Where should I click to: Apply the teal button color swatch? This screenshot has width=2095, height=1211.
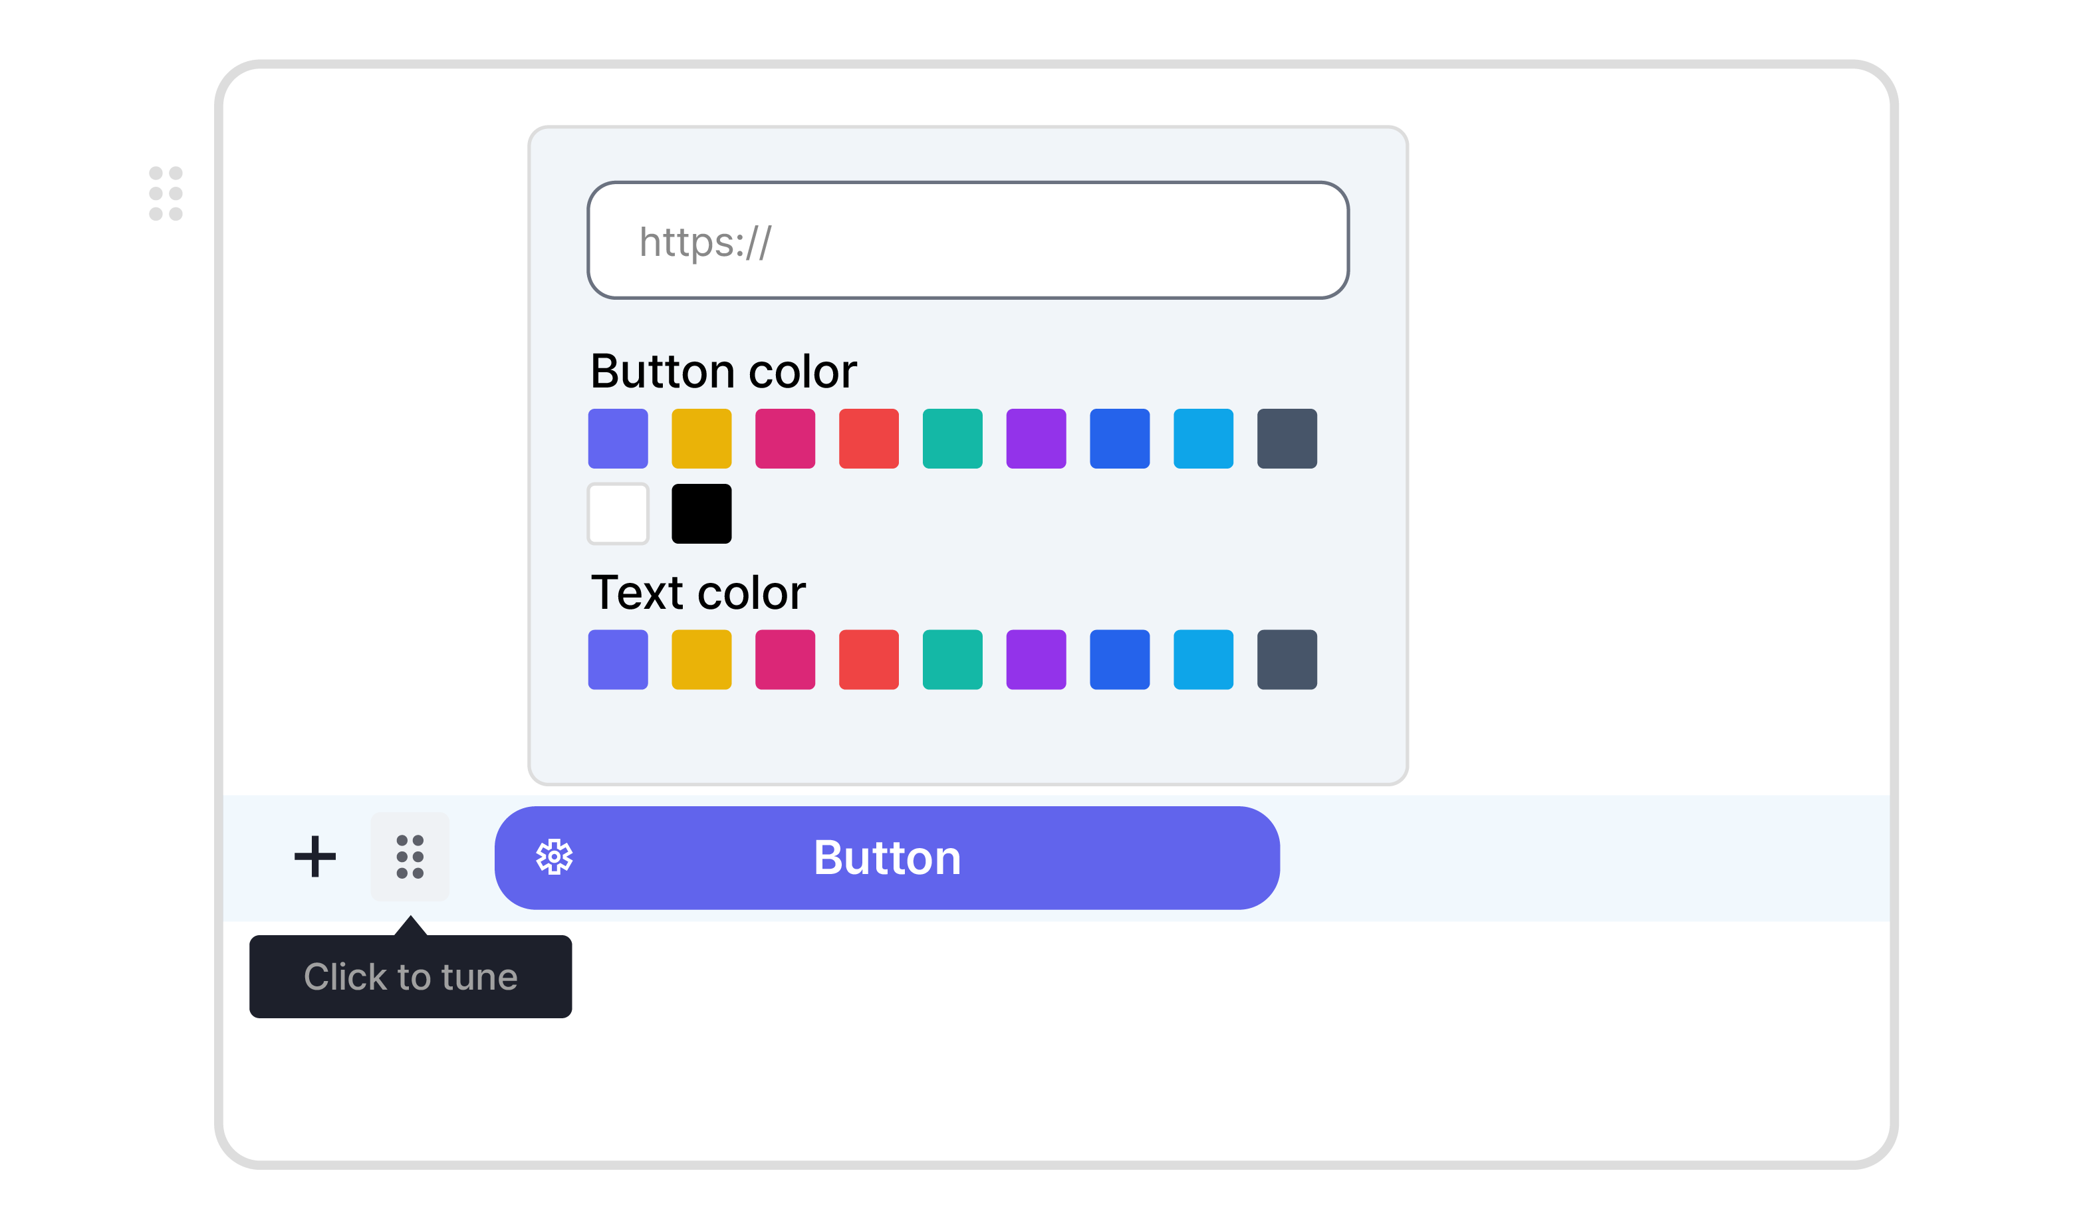click(952, 438)
